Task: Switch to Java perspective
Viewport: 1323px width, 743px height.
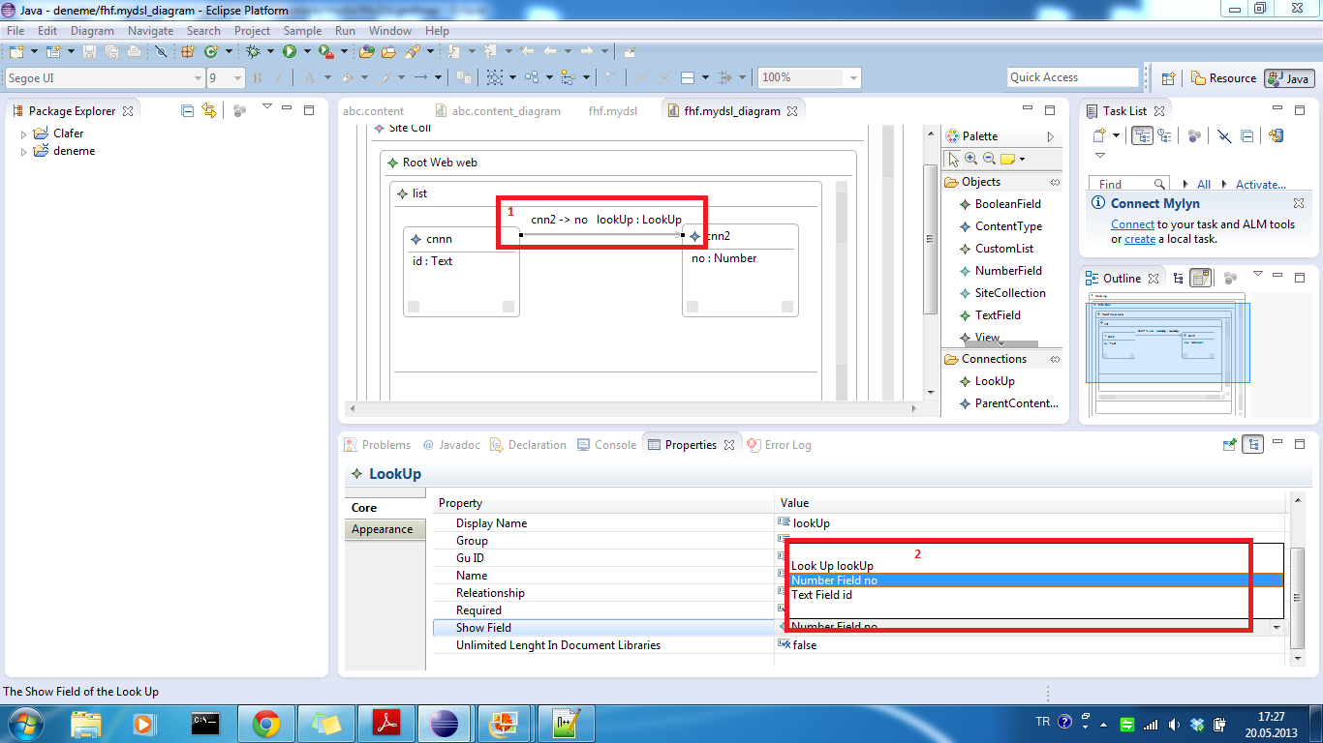Action: [1289, 78]
